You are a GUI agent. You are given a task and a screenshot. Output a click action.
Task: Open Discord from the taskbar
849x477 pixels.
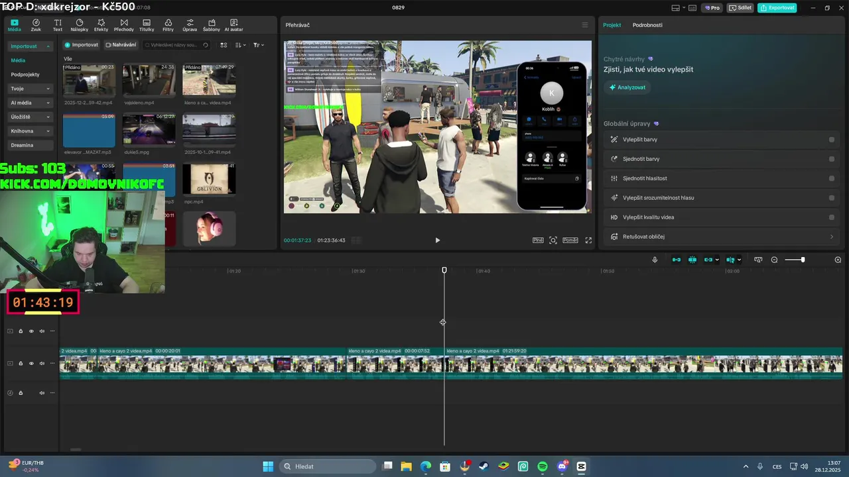(562, 466)
